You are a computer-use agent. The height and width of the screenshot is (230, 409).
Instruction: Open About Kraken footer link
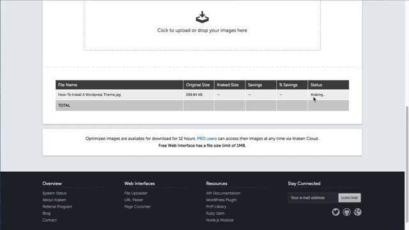click(54, 200)
